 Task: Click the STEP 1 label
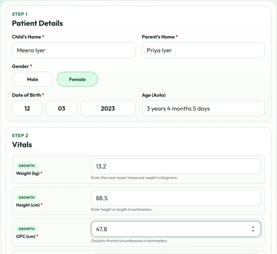(x=20, y=14)
